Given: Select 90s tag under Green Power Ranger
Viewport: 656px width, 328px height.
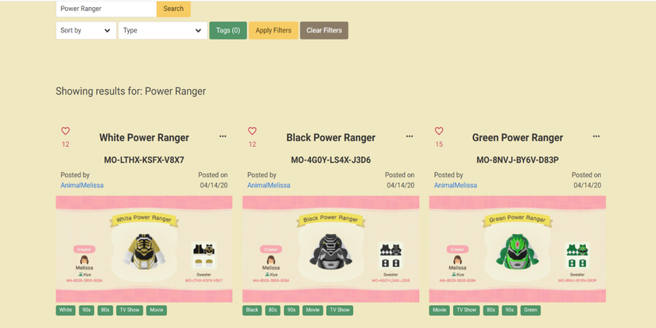Looking at the screenshot, I should [x=510, y=310].
